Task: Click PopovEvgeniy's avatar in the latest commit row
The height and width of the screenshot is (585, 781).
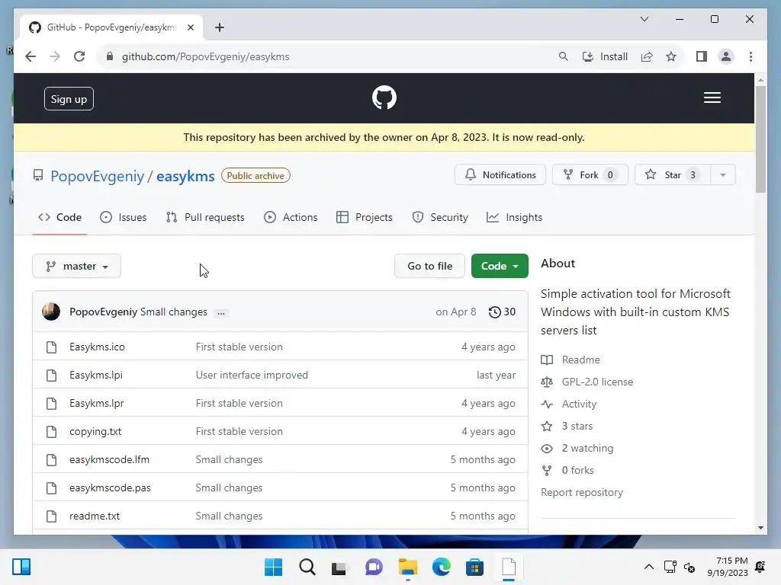Action: 51,312
